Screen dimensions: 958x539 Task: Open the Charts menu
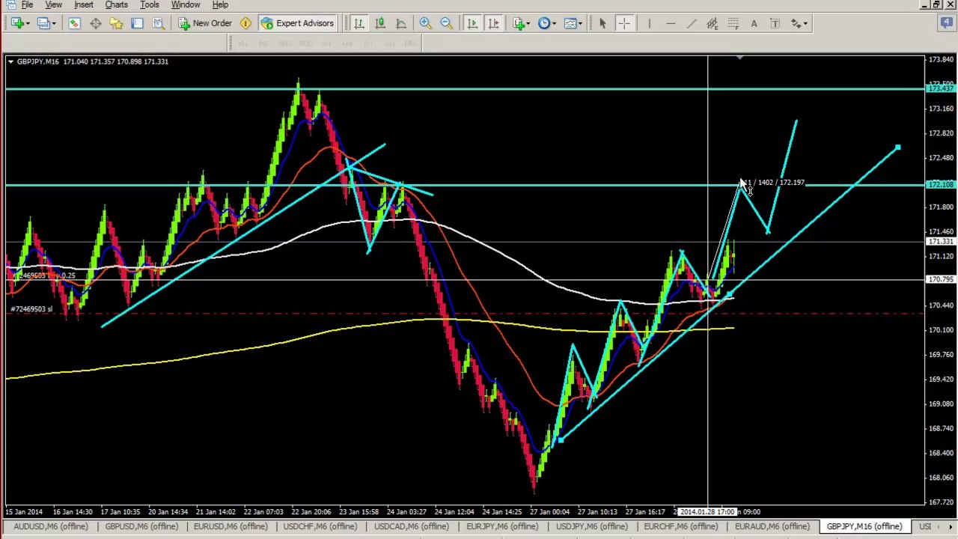pos(116,4)
